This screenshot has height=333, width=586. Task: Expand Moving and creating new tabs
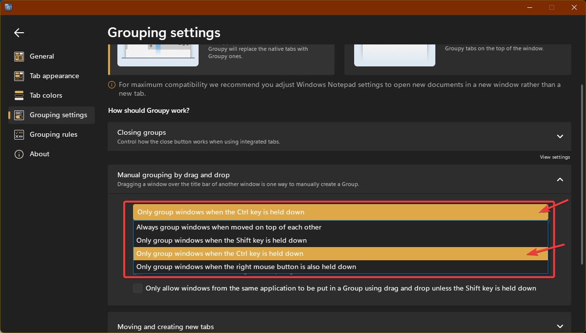pos(560,326)
